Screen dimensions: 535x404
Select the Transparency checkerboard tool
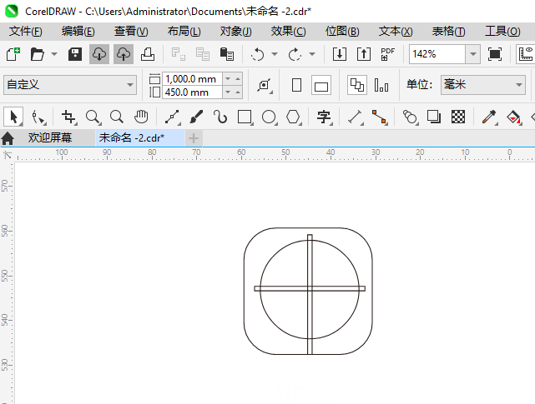(458, 117)
